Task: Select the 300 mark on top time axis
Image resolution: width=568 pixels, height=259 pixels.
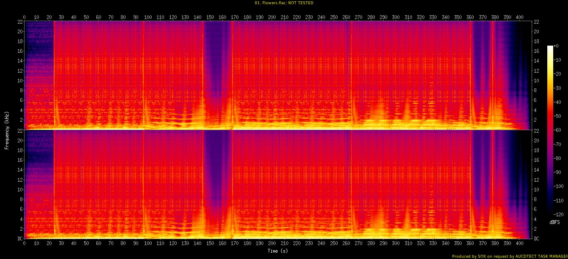Action: pyautogui.click(x=396, y=17)
